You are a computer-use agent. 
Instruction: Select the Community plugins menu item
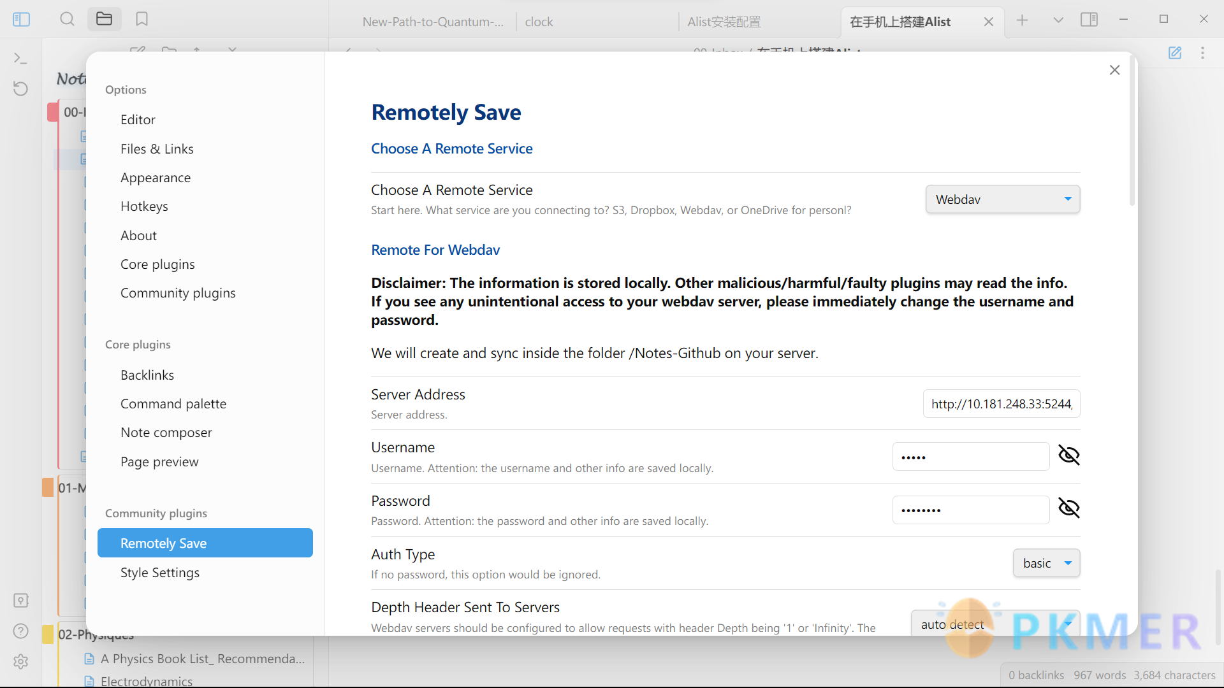tap(177, 292)
